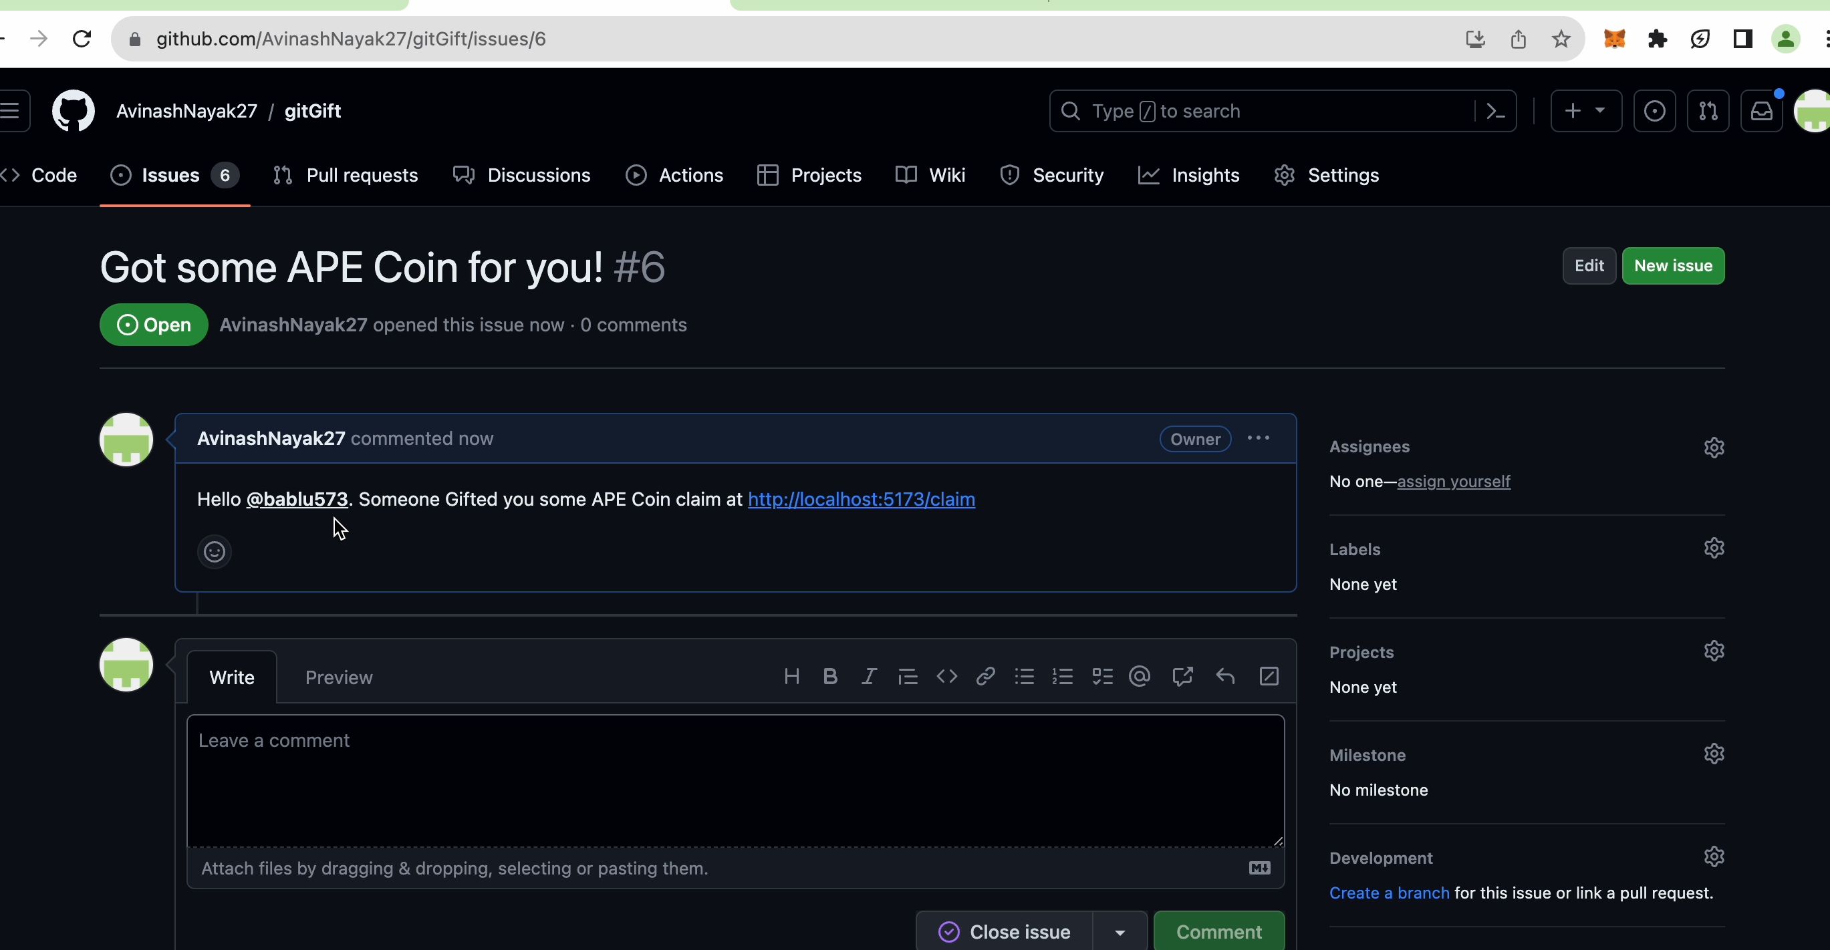
Task: Click the install app icon in address bar
Action: pyautogui.click(x=1476, y=38)
